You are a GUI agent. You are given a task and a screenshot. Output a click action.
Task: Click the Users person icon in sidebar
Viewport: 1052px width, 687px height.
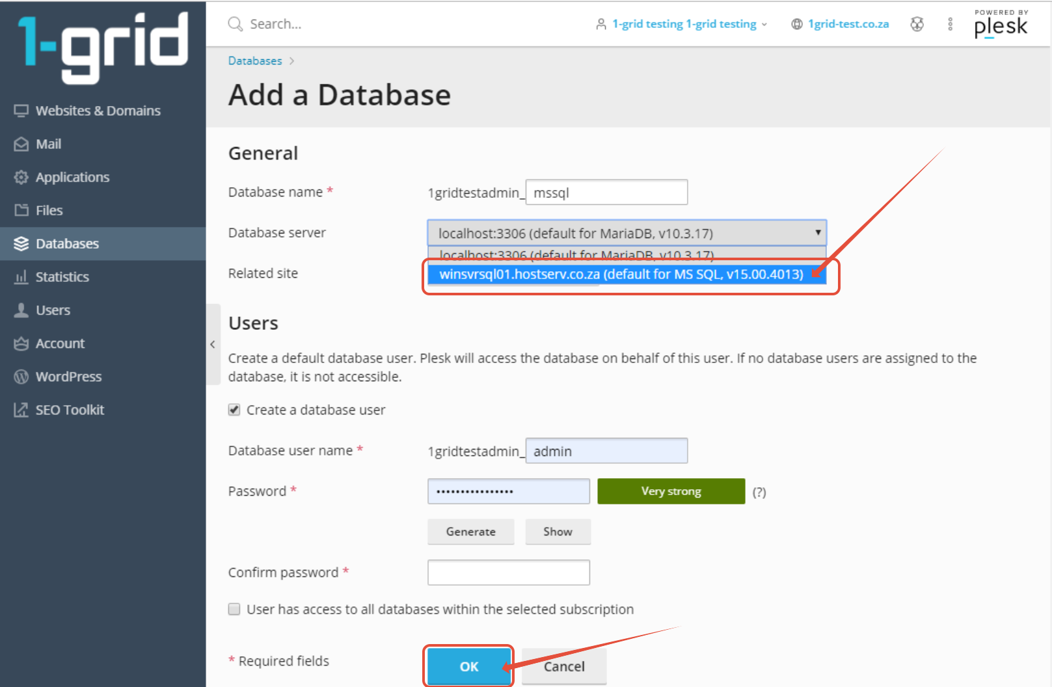(x=21, y=310)
